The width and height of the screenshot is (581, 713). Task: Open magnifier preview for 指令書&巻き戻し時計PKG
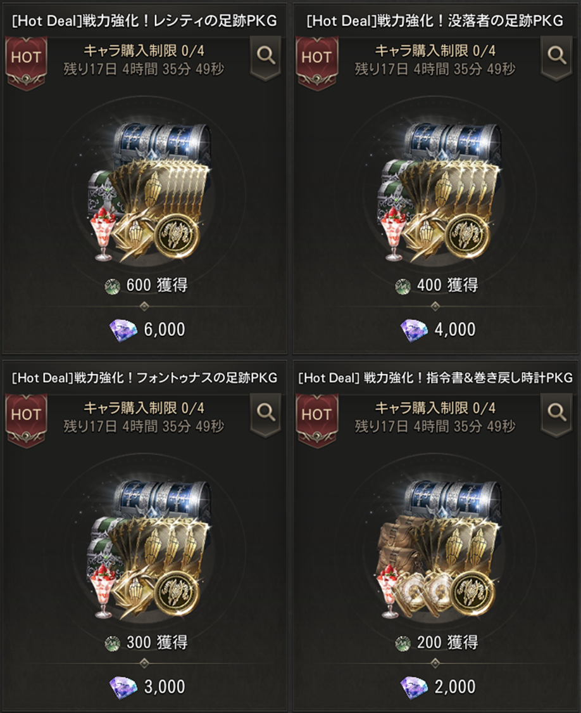(x=556, y=415)
